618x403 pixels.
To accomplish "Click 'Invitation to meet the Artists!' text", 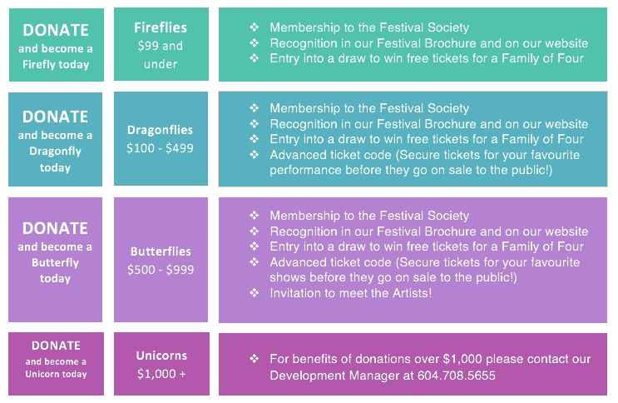I will tap(351, 293).
